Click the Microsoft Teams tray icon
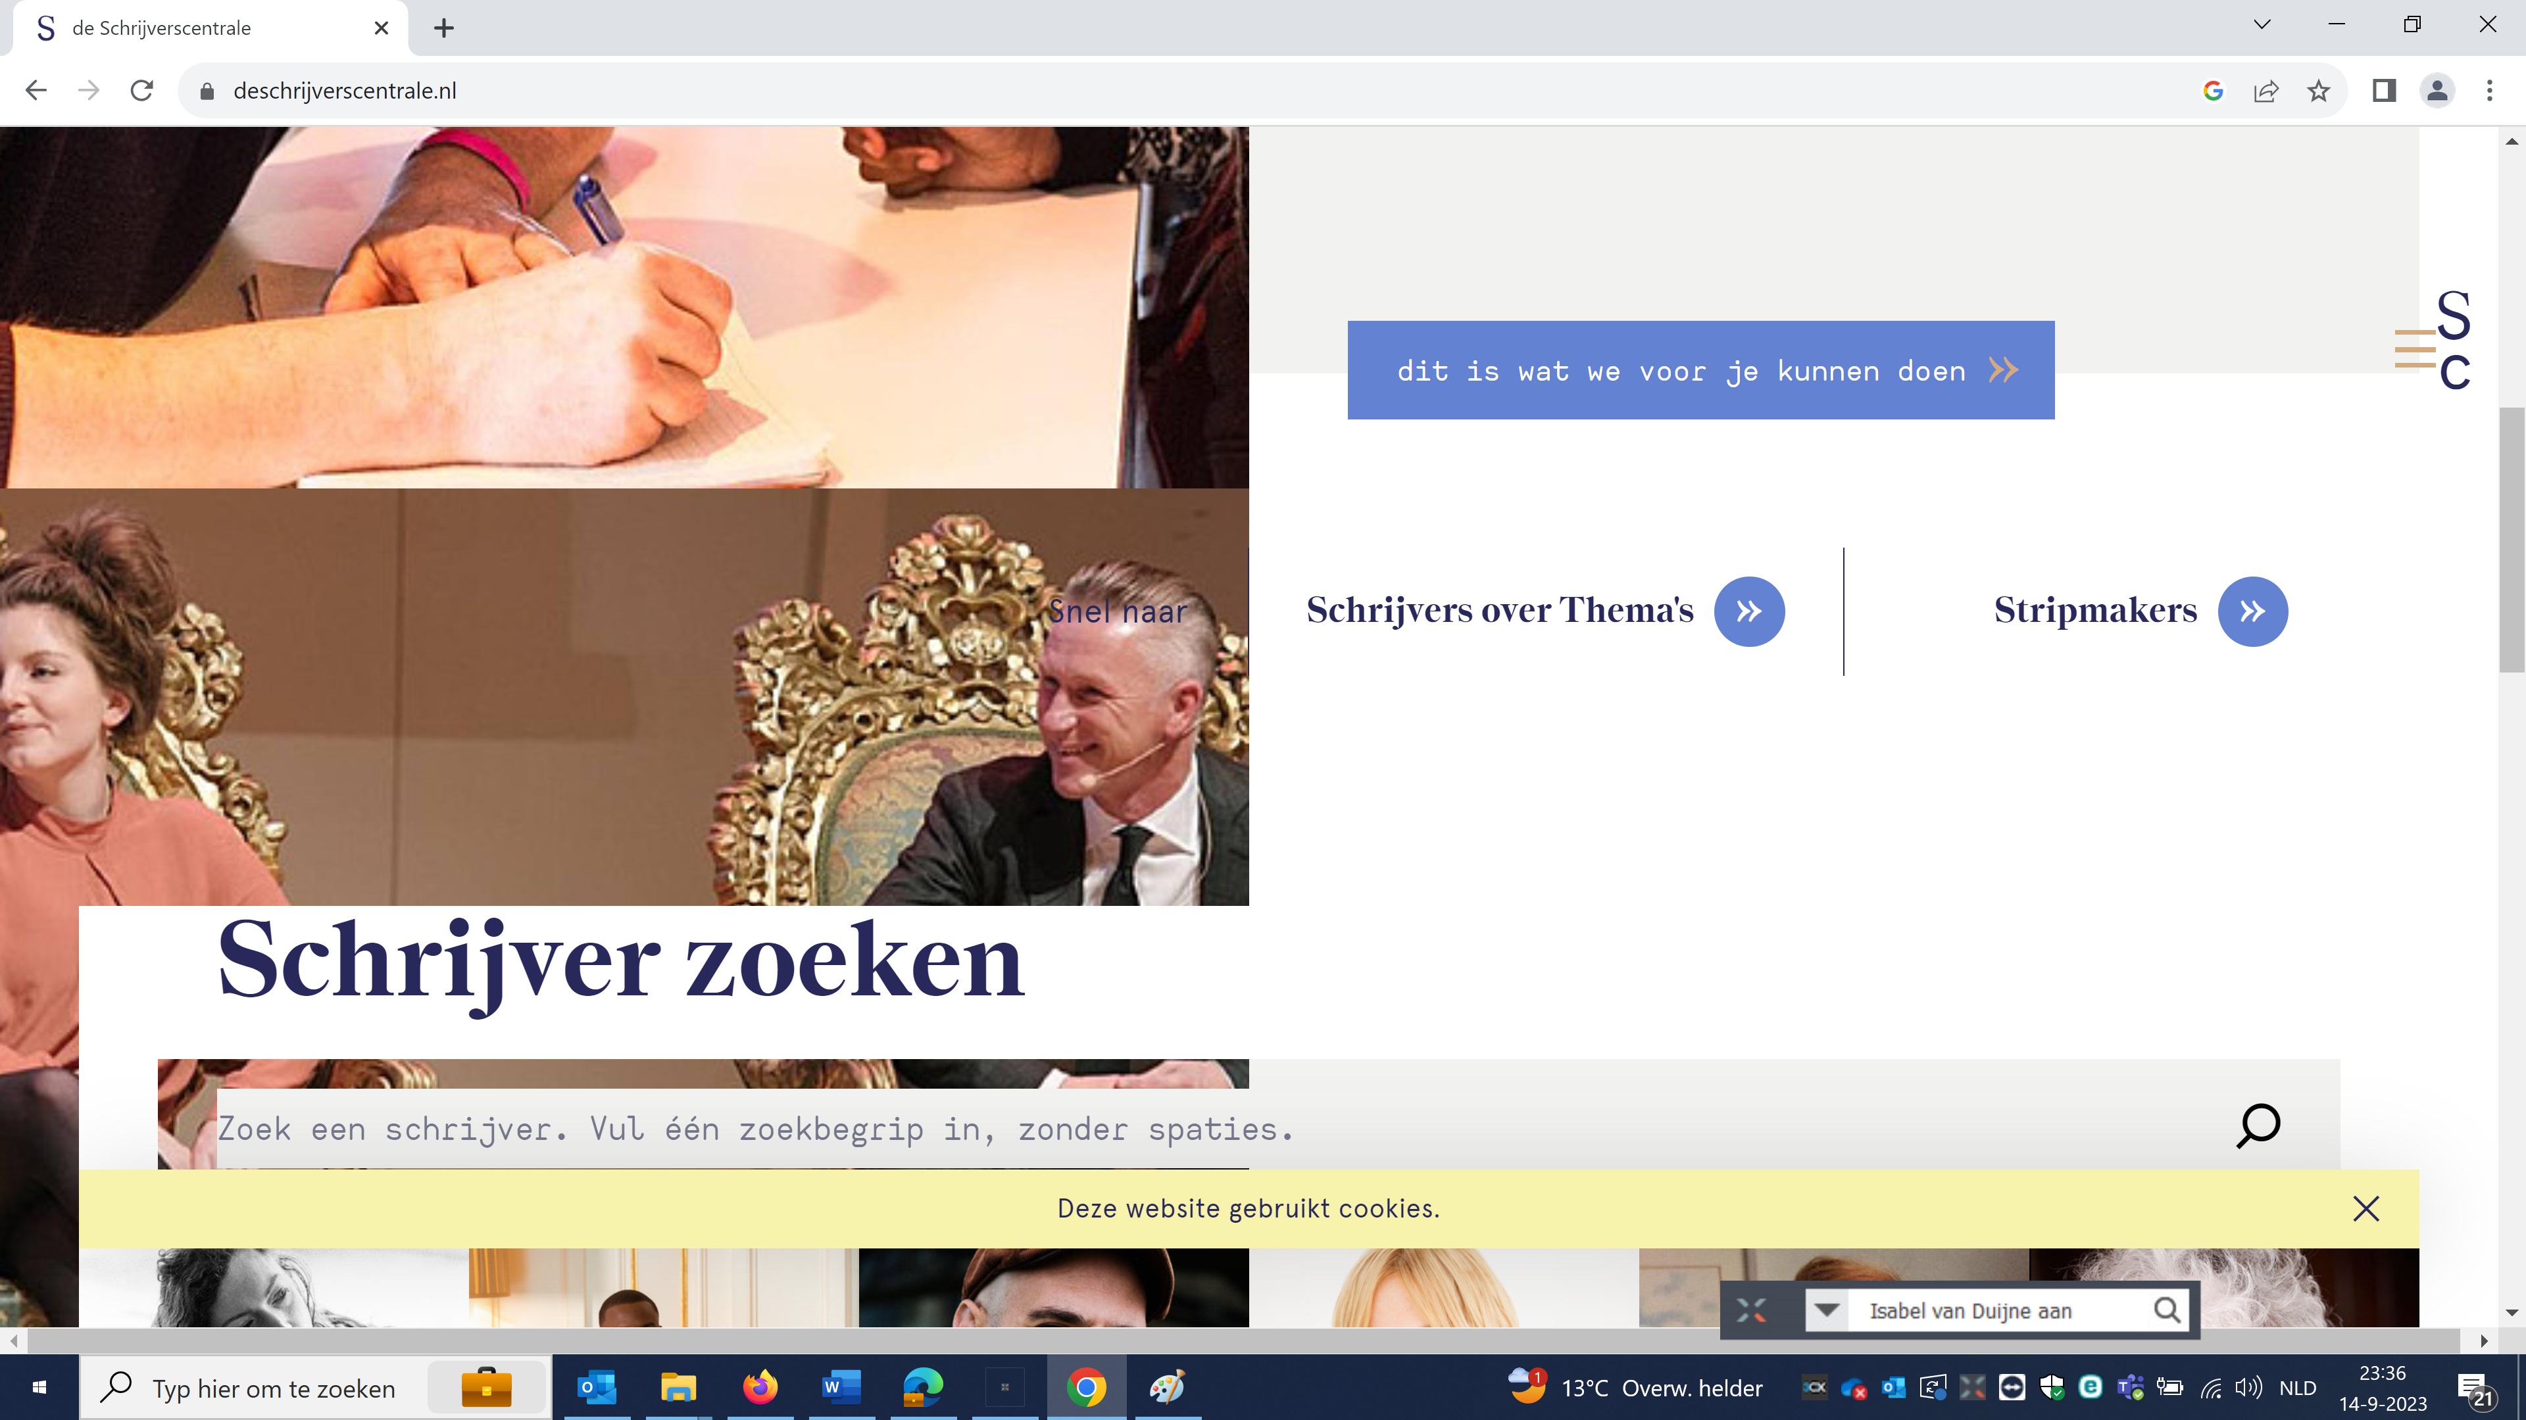The height and width of the screenshot is (1420, 2526). [x=2130, y=1388]
